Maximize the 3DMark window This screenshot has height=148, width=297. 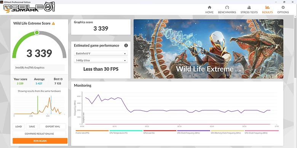(x=284, y=2)
